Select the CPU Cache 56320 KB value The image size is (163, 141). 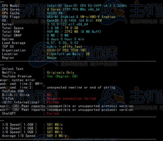(x=55, y=13)
